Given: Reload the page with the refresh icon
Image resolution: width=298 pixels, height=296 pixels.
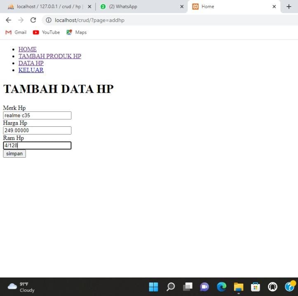Looking at the screenshot, I should (33, 20).
